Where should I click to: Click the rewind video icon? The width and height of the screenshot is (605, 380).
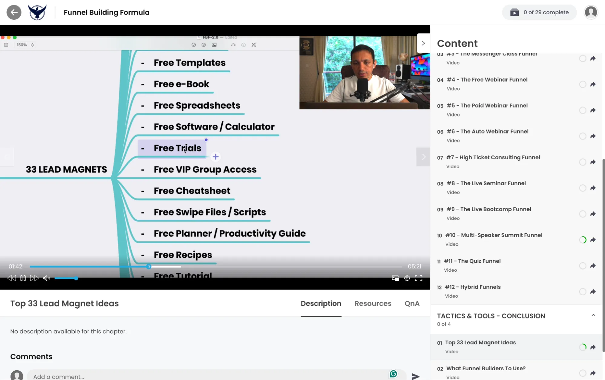click(x=12, y=278)
